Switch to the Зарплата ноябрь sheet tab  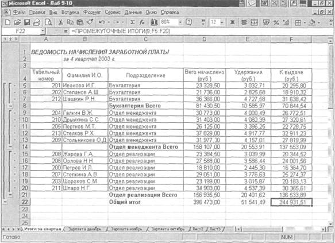(126, 229)
